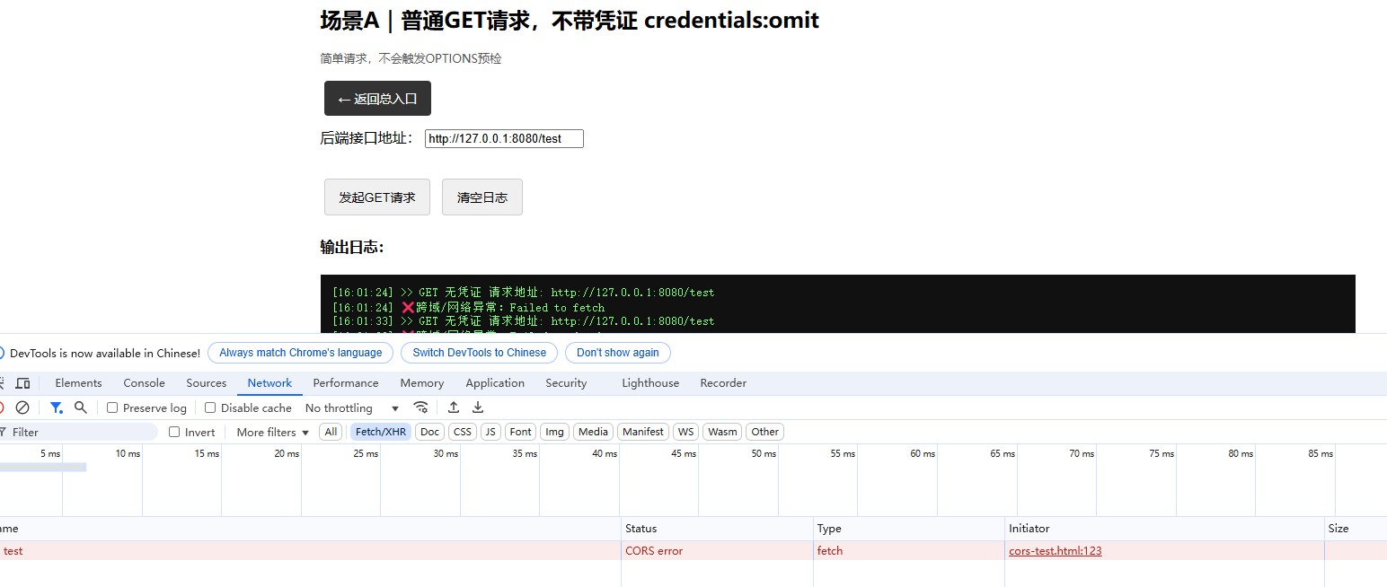Export HAR with the download icon
Image resolution: width=1387 pixels, height=587 pixels.
tap(478, 407)
